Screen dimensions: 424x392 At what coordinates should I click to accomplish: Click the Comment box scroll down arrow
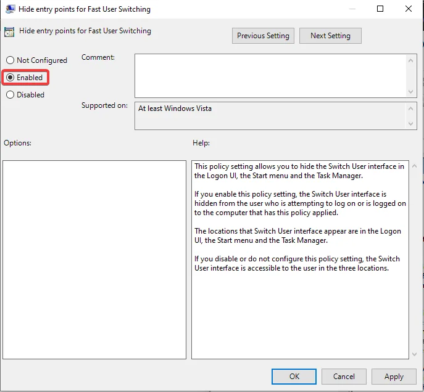pyautogui.click(x=411, y=92)
